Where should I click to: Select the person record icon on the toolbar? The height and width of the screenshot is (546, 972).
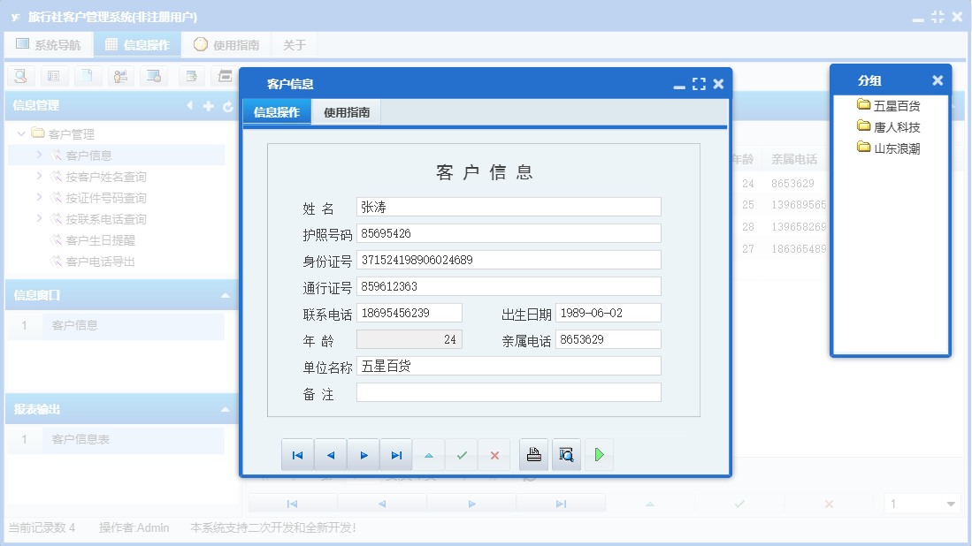(119, 76)
